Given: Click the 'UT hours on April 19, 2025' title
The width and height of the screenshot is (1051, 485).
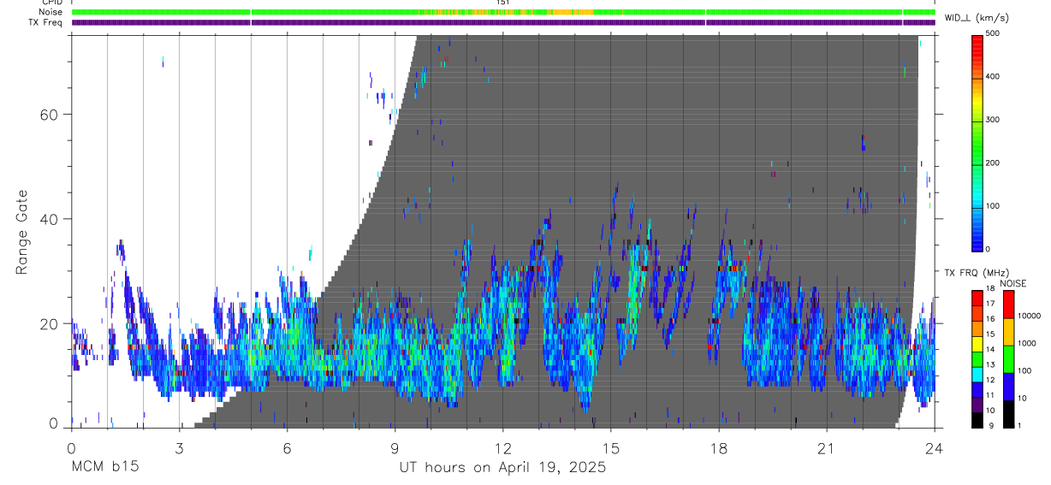Looking at the screenshot, I should coord(502,467).
